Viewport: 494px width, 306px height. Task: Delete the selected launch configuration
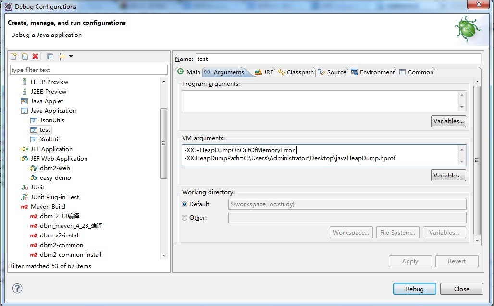(35, 56)
